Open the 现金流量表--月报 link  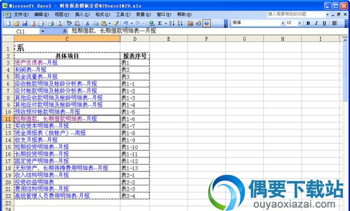[x=36, y=77]
